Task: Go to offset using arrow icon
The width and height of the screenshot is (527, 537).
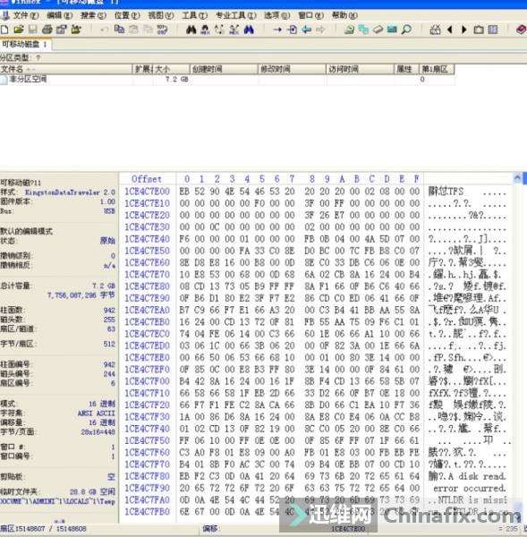Action: (277, 30)
